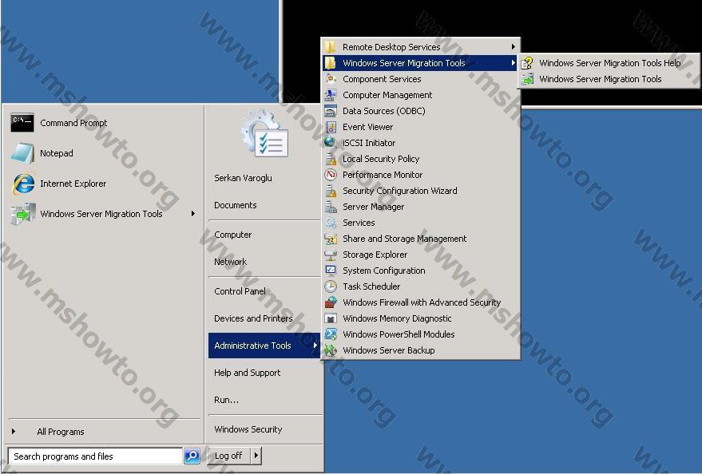
Task: Click the search magnifier button
Action: (x=192, y=456)
